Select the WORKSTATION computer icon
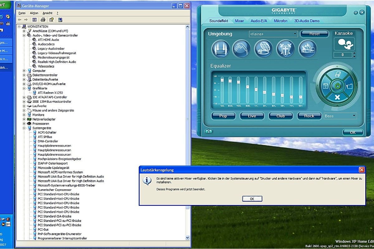The width and height of the screenshot is (374, 249). point(24,26)
